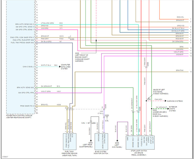Select the 'SW SPD CTRL SENS 2' label
Screen dimensions: 194x159
click(25, 27)
